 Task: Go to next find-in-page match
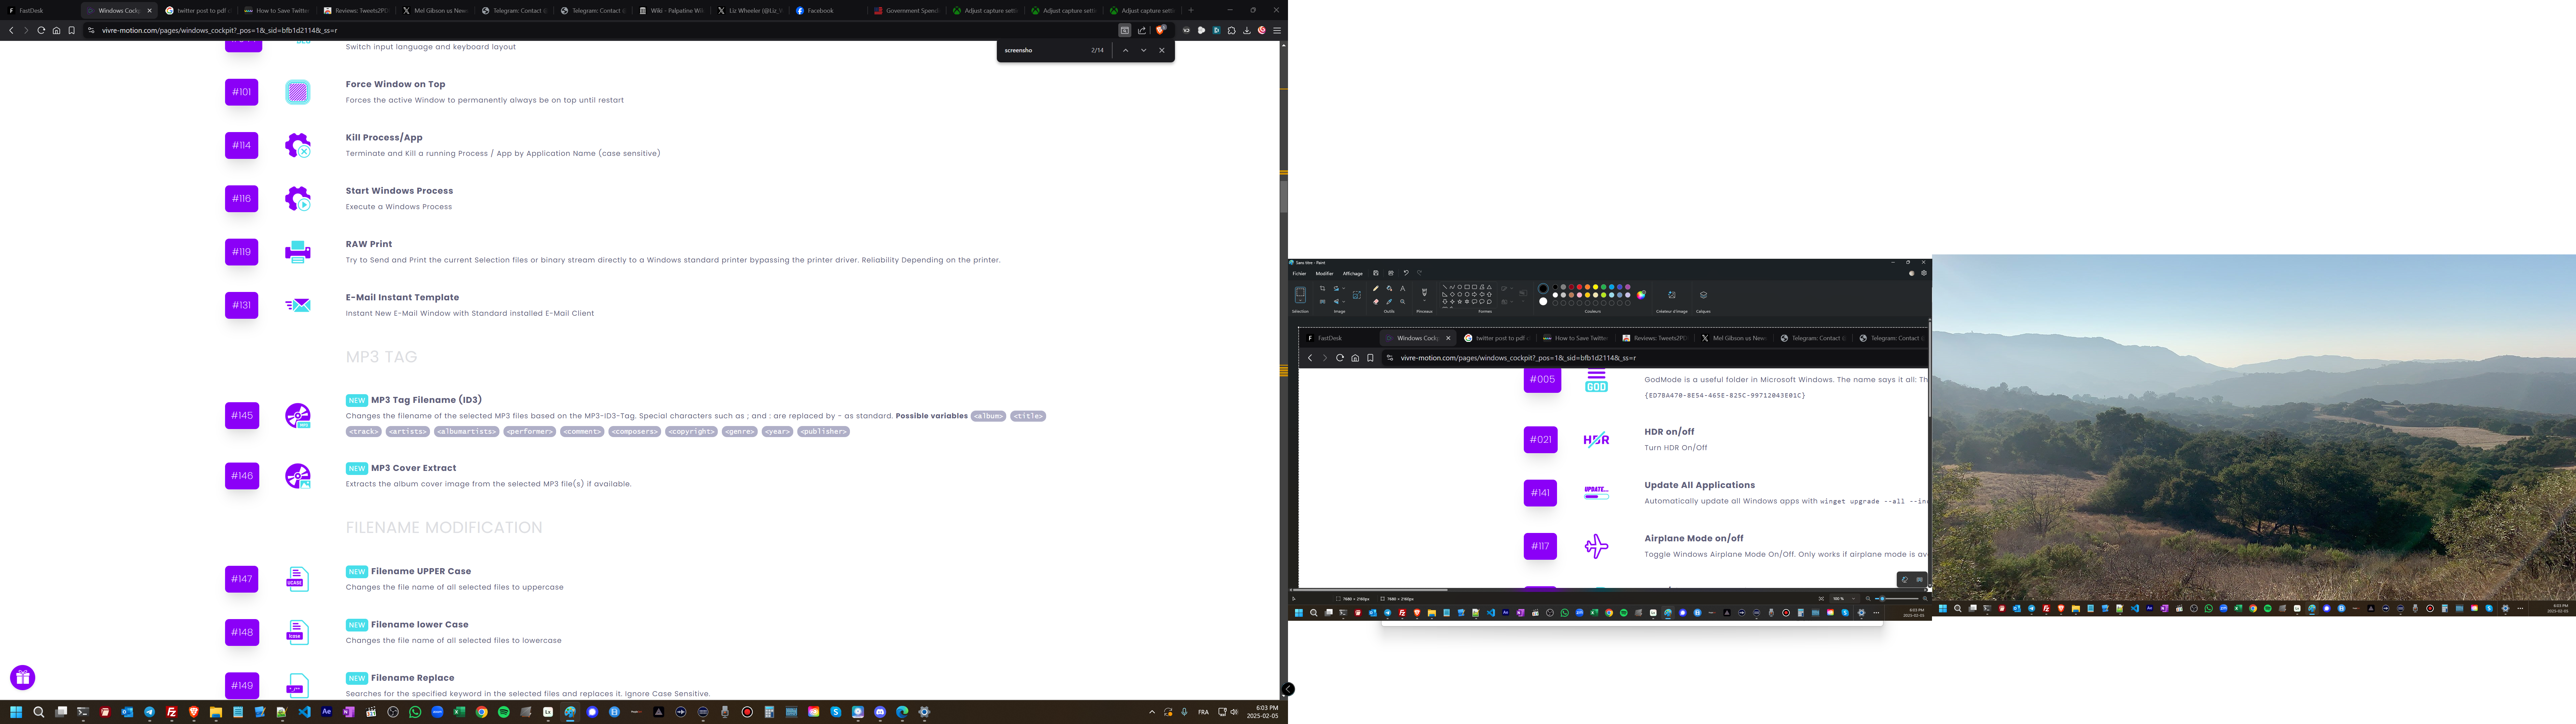[1144, 50]
